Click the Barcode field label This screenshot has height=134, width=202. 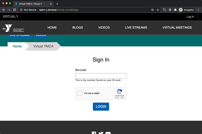coord(81,70)
